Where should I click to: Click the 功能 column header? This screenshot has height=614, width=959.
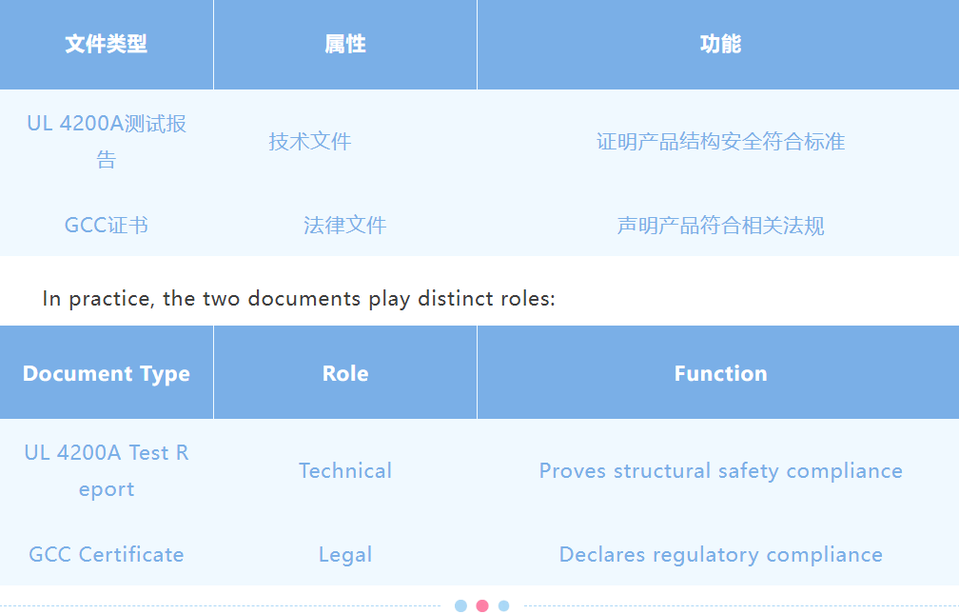[x=719, y=44]
